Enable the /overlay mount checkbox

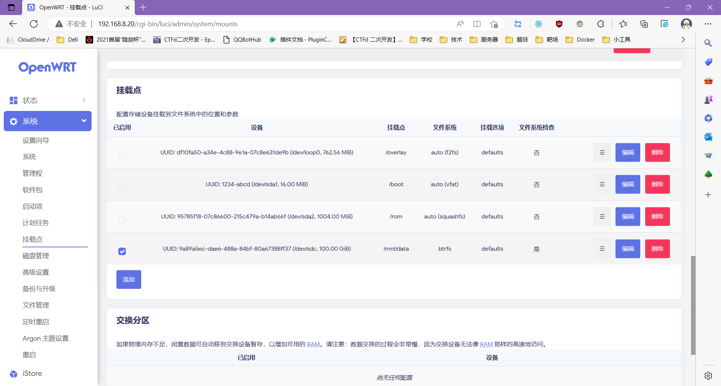(122, 155)
